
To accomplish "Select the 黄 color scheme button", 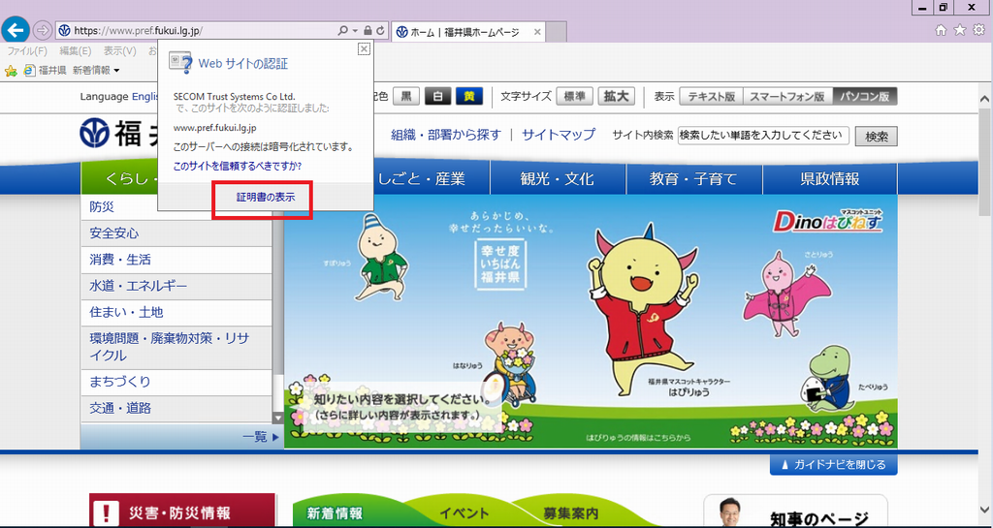I will pos(469,96).
